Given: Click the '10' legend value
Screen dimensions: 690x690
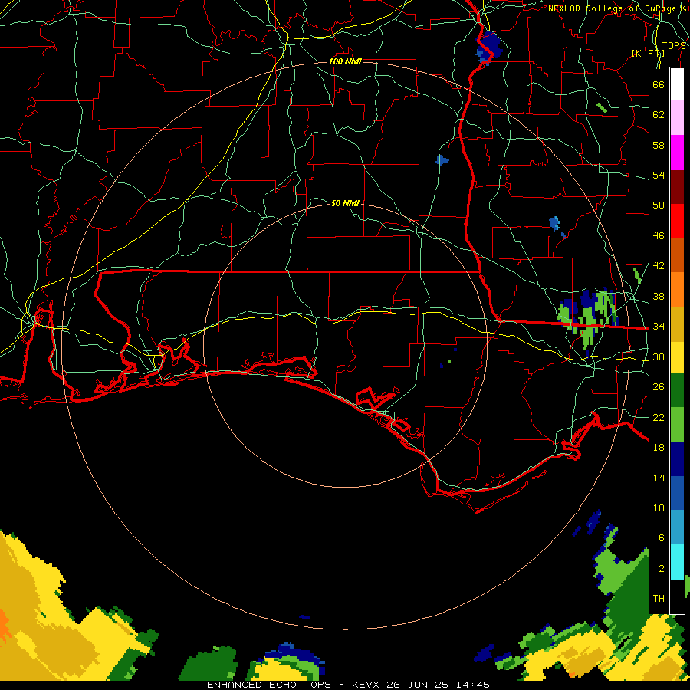Looking at the screenshot, I should 659,508.
